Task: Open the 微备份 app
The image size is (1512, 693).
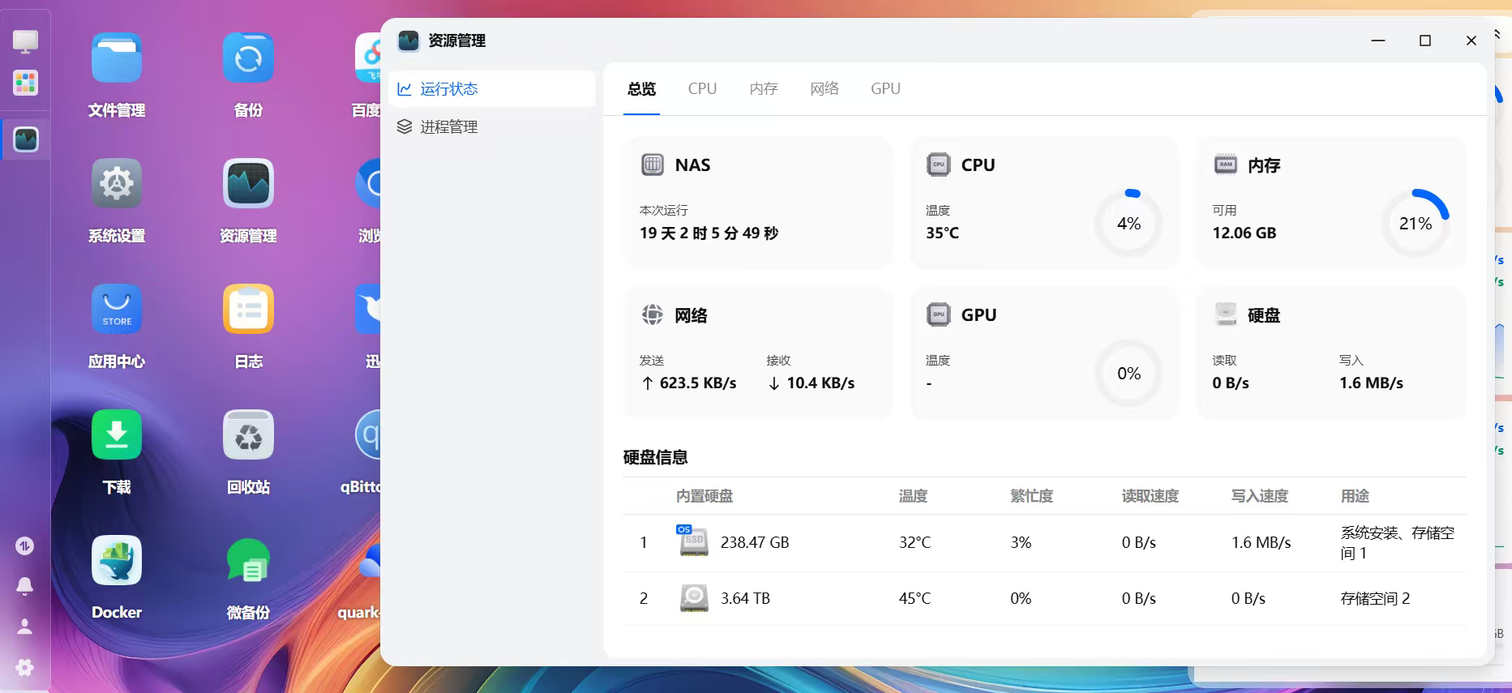Action: coord(248,560)
